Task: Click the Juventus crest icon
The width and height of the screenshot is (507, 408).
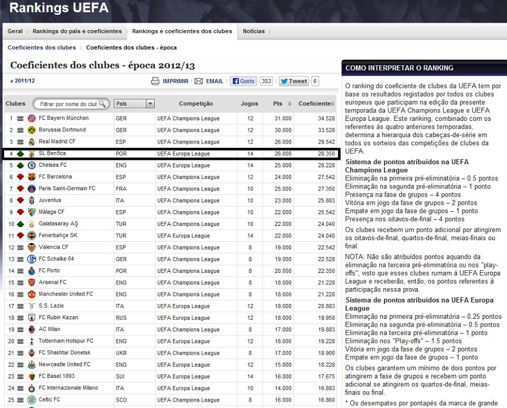Action: pos(32,201)
